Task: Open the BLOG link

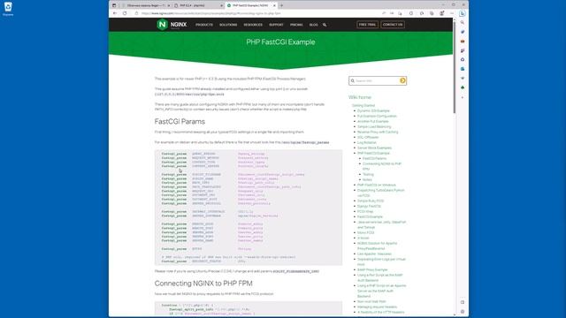Action: click(314, 25)
